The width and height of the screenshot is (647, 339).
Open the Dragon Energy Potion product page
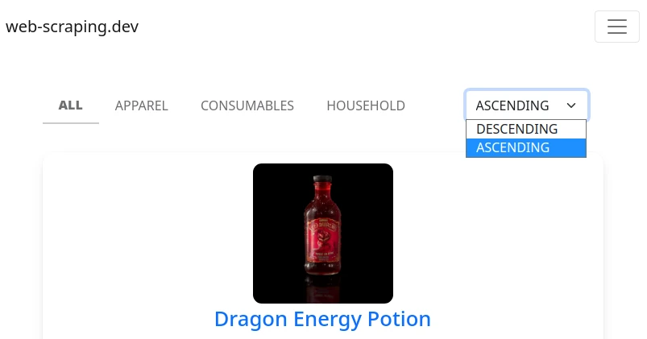pyautogui.click(x=322, y=319)
